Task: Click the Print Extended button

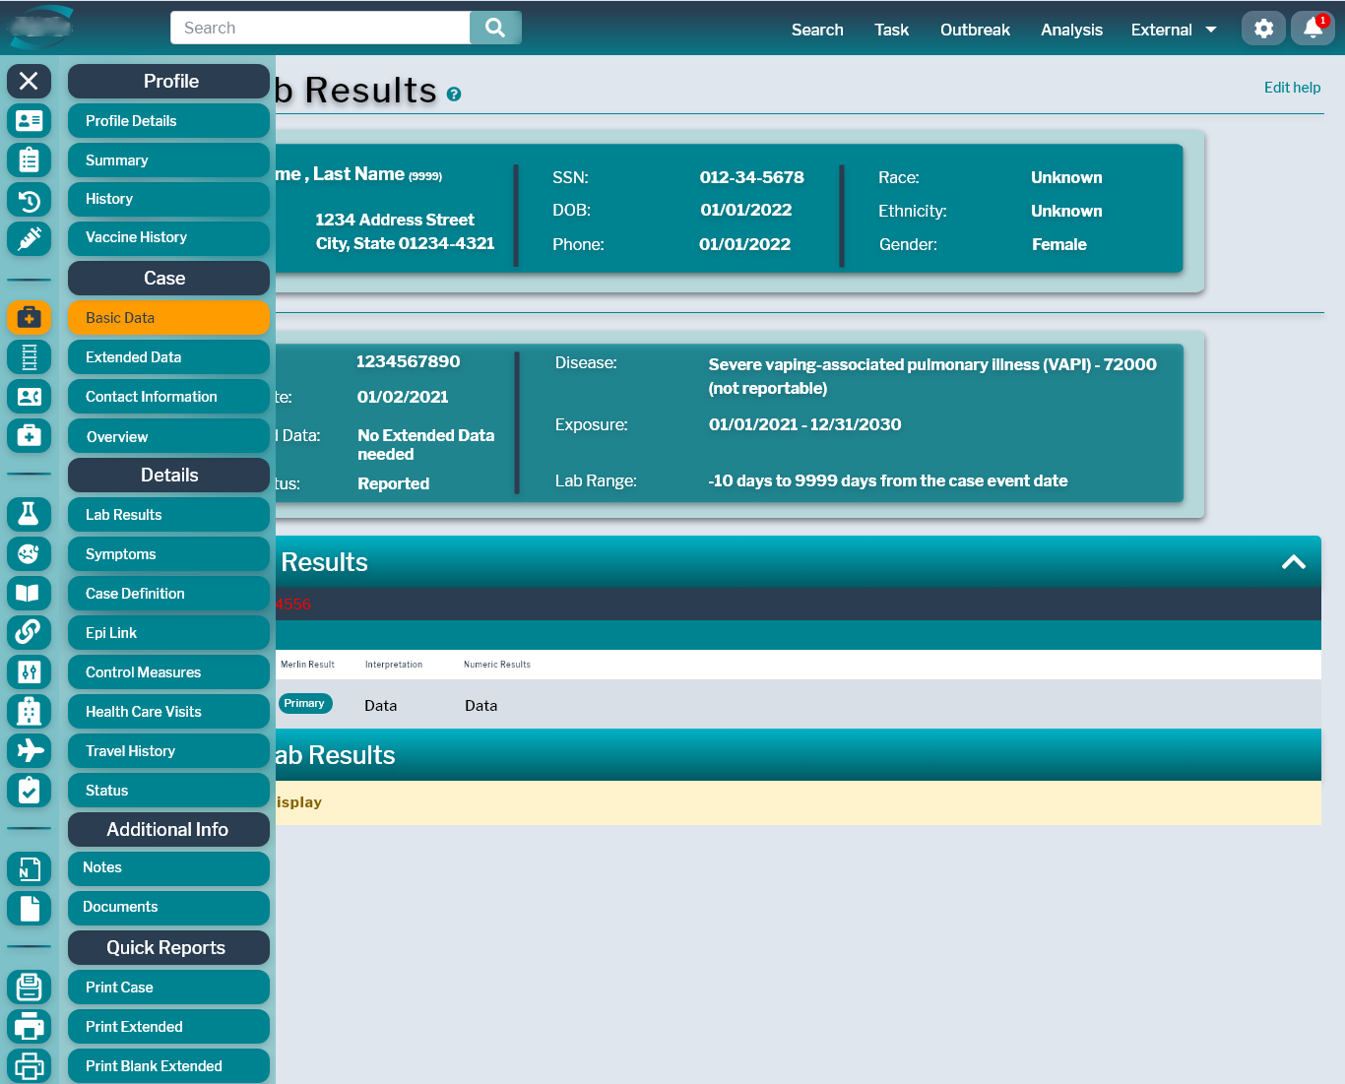Action: point(168,1026)
